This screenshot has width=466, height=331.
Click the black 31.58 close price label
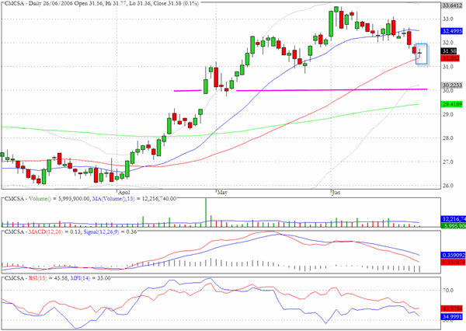pyautogui.click(x=450, y=51)
